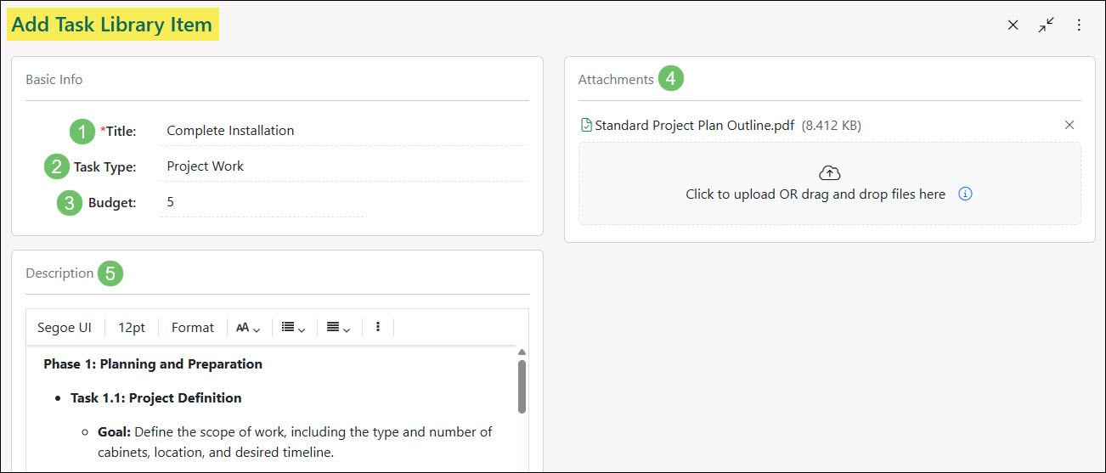1106x473 pixels.
Task: Click the Title input field
Action: click(x=342, y=131)
